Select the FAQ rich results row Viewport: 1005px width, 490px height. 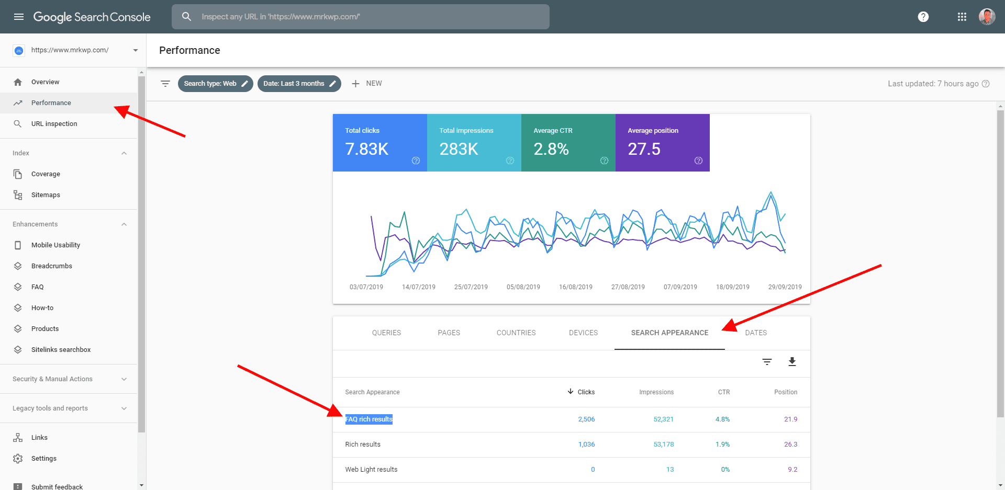click(572, 419)
